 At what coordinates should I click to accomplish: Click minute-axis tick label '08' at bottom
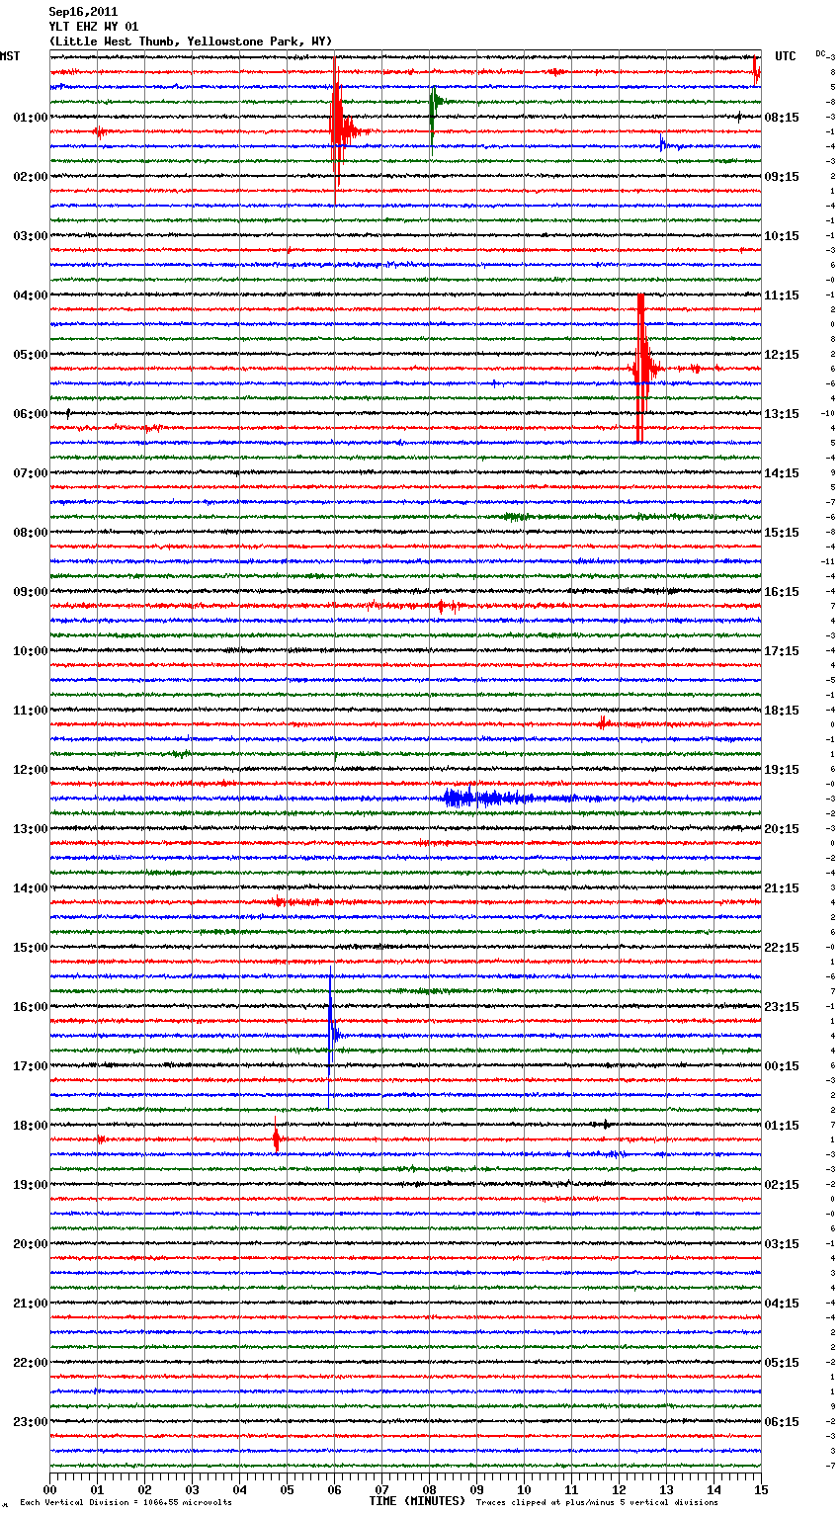(429, 1489)
